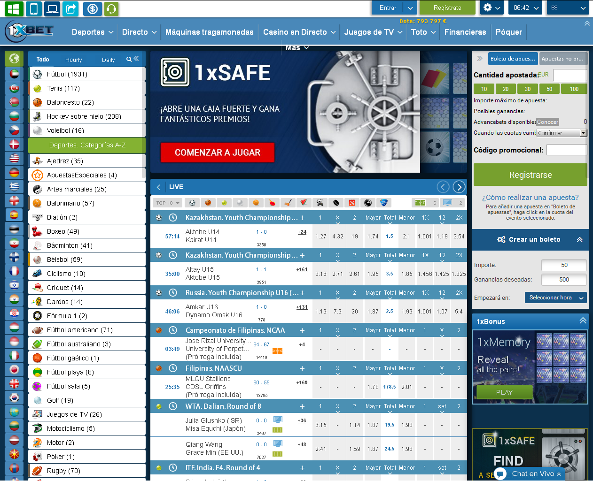Open the Financieras menu item
593x481 pixels.
(x=465, y=32)
